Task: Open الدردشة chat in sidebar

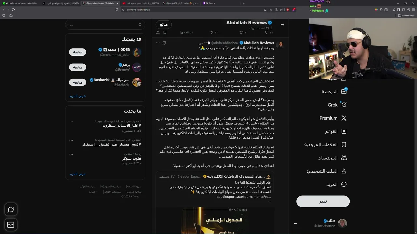Action: point(334,92)
